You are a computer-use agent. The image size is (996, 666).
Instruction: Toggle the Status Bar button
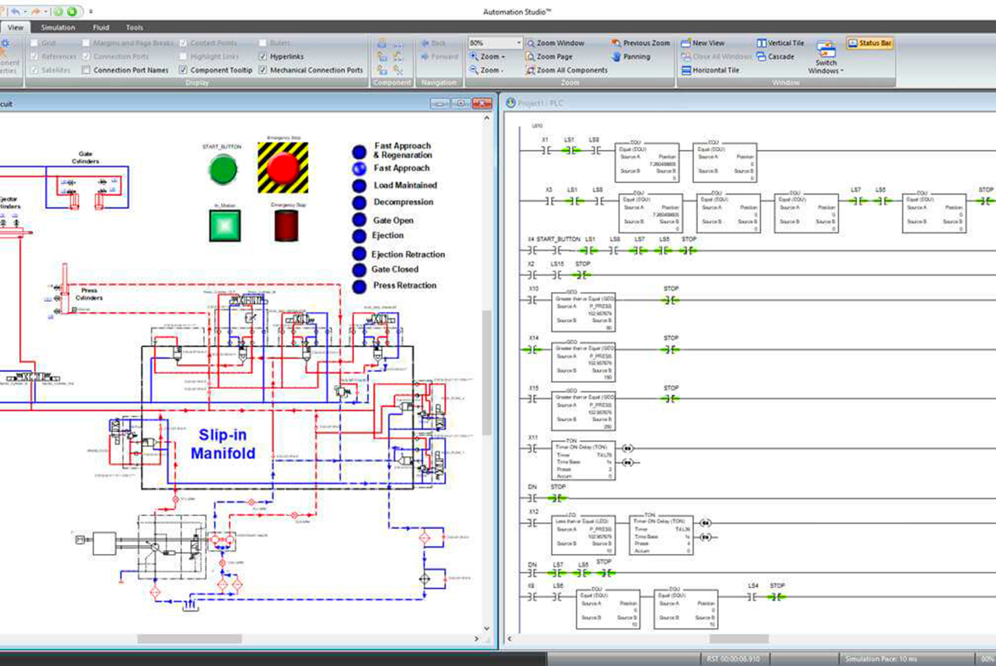click(x=870, y=44)
